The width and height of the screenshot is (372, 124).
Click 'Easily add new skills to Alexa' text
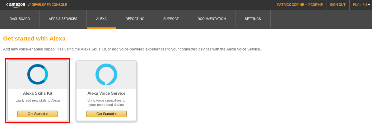[38, 101]
